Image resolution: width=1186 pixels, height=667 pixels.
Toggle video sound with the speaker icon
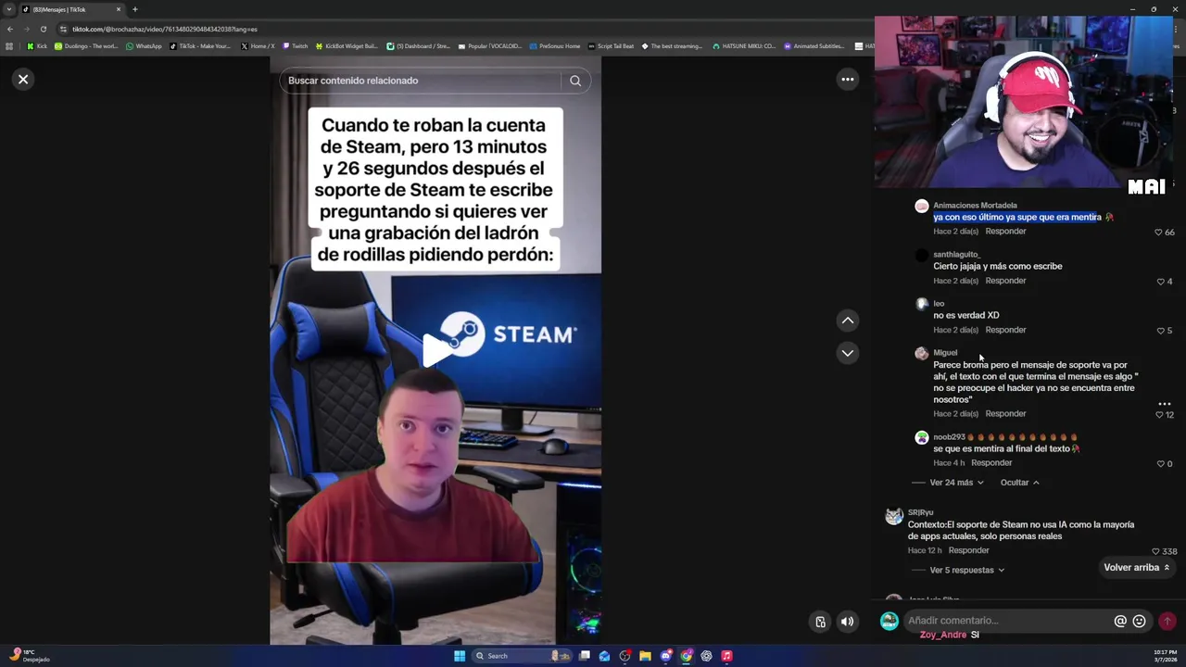pos(848,623)
